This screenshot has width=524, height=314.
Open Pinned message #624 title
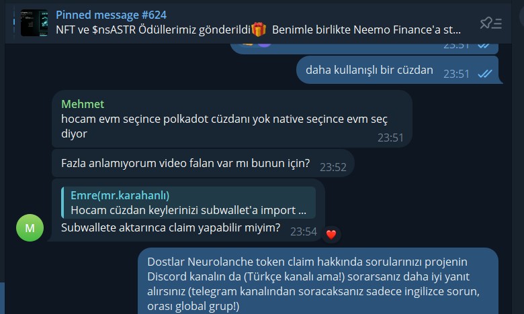pyautogui.click(x=111, y=15)
